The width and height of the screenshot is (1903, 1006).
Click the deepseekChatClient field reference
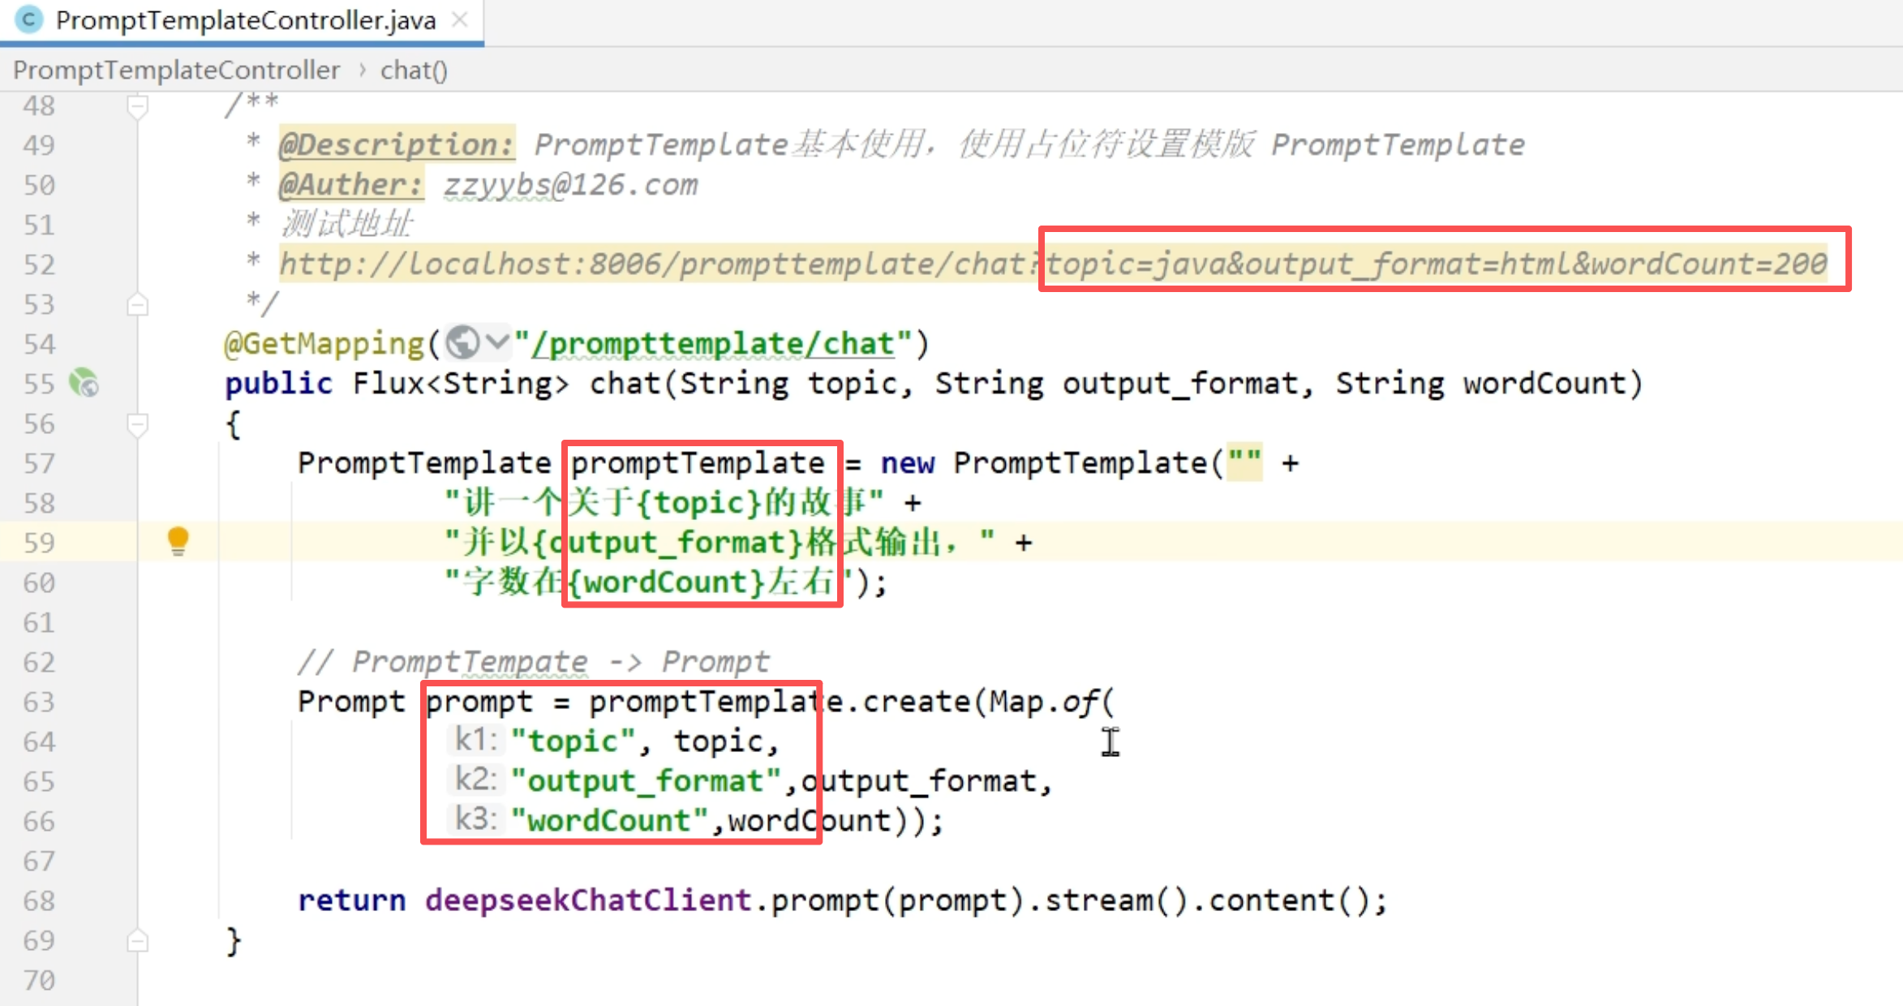[x=588, y=901]
